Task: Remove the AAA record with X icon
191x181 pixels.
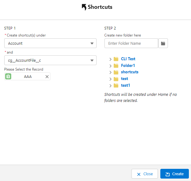Action: [x=47, y=77]
